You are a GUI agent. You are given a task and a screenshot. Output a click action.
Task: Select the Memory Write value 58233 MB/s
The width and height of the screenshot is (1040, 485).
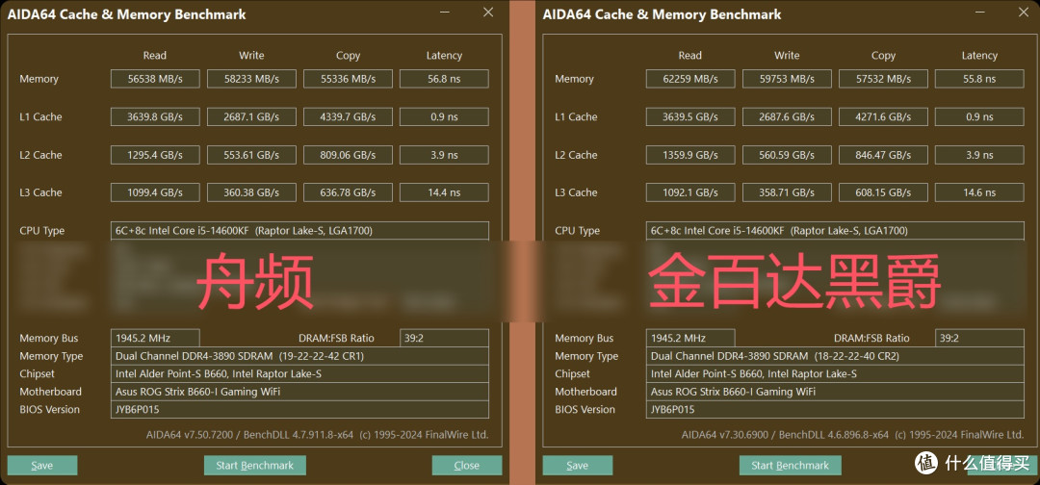coord(251,79)
